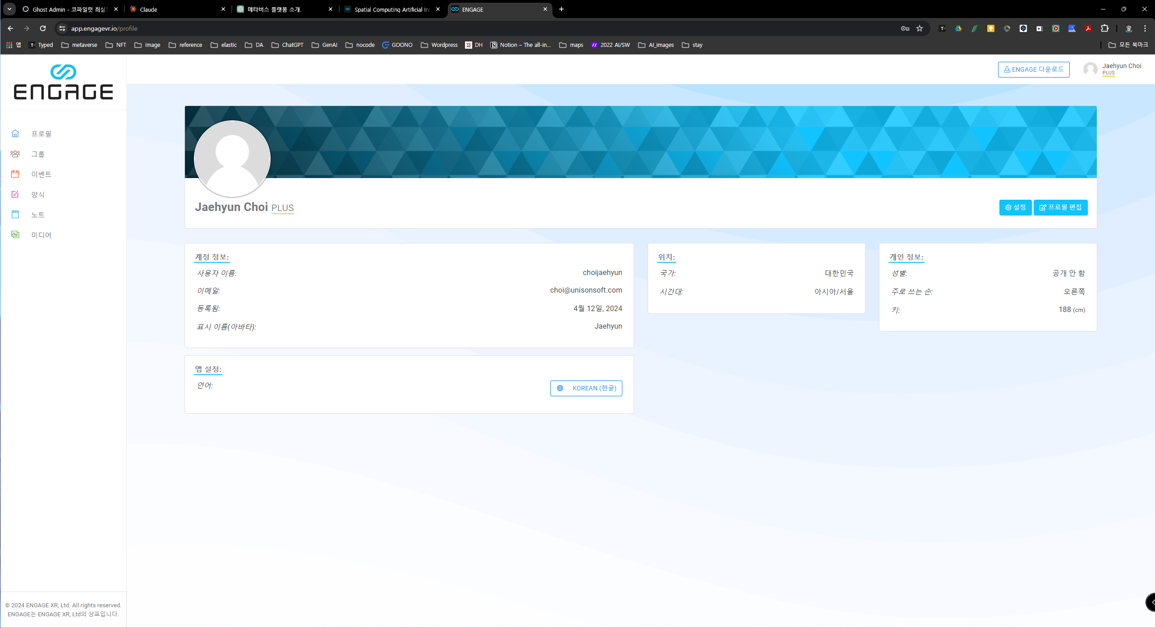1155x628 pixels.
Task: Click the notes icon in sidebar
Action: (x=15, y=215)
